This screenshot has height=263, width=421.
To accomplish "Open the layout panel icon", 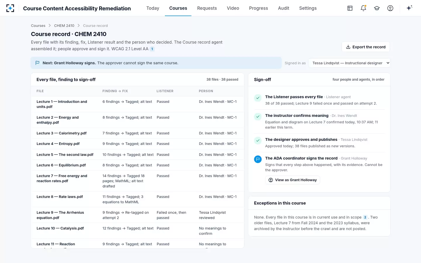I will (350, 8).
